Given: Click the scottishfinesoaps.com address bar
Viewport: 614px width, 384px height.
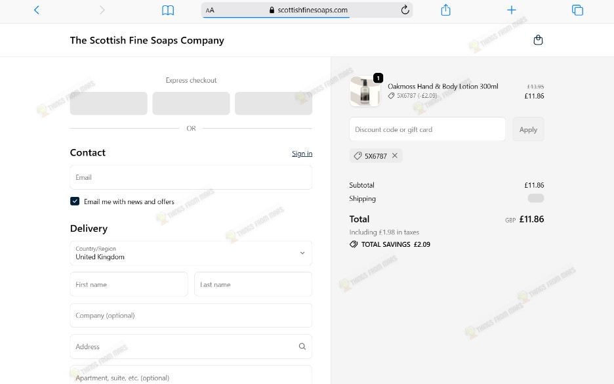Looking at the screenshot, I should pos(308,11).
